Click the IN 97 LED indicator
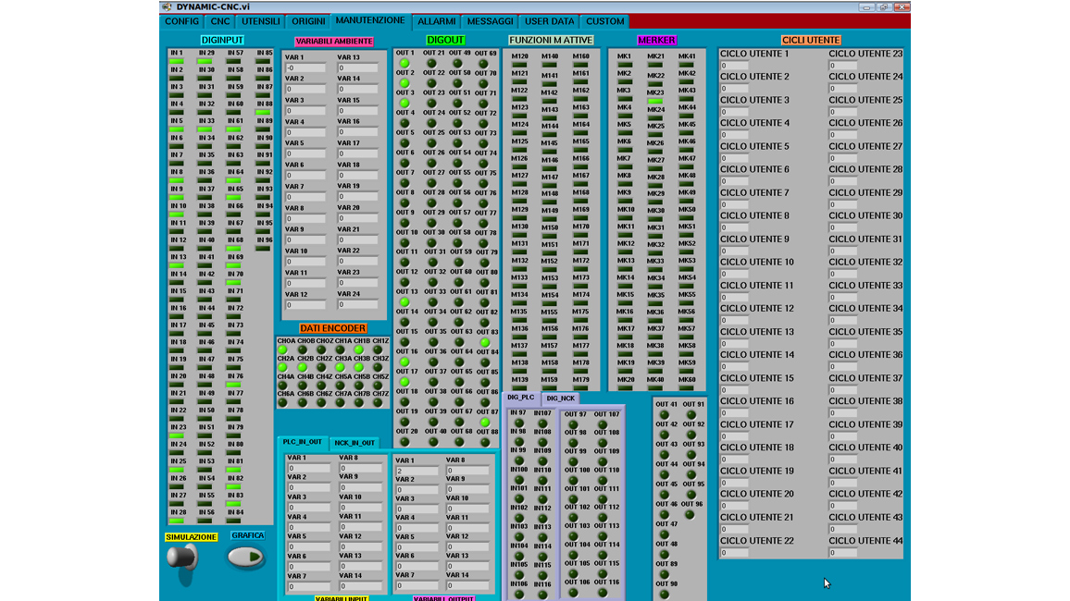 pos(518,423)
